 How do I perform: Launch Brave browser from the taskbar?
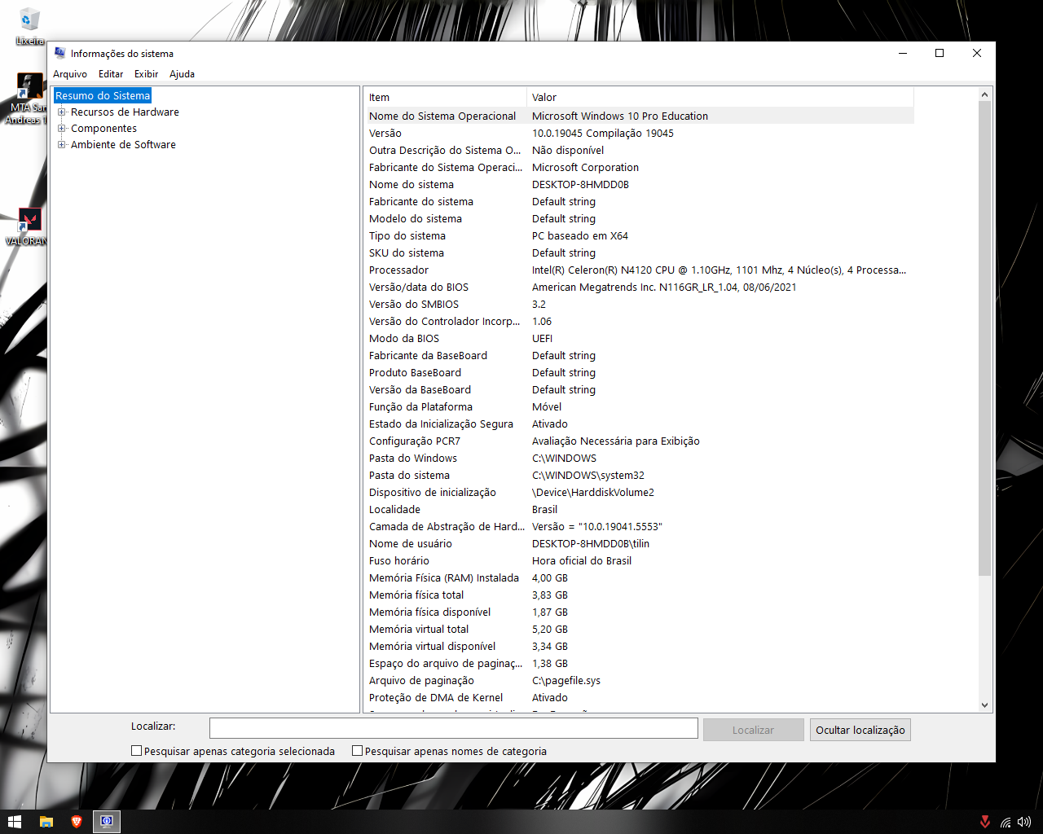point(77,822)
